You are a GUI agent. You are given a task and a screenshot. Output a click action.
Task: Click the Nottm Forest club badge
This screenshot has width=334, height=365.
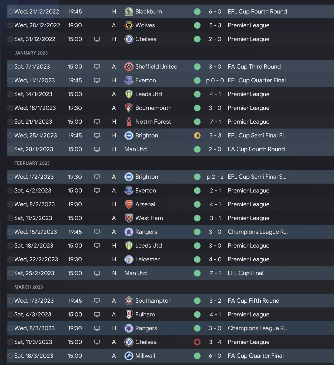[129, 122]
